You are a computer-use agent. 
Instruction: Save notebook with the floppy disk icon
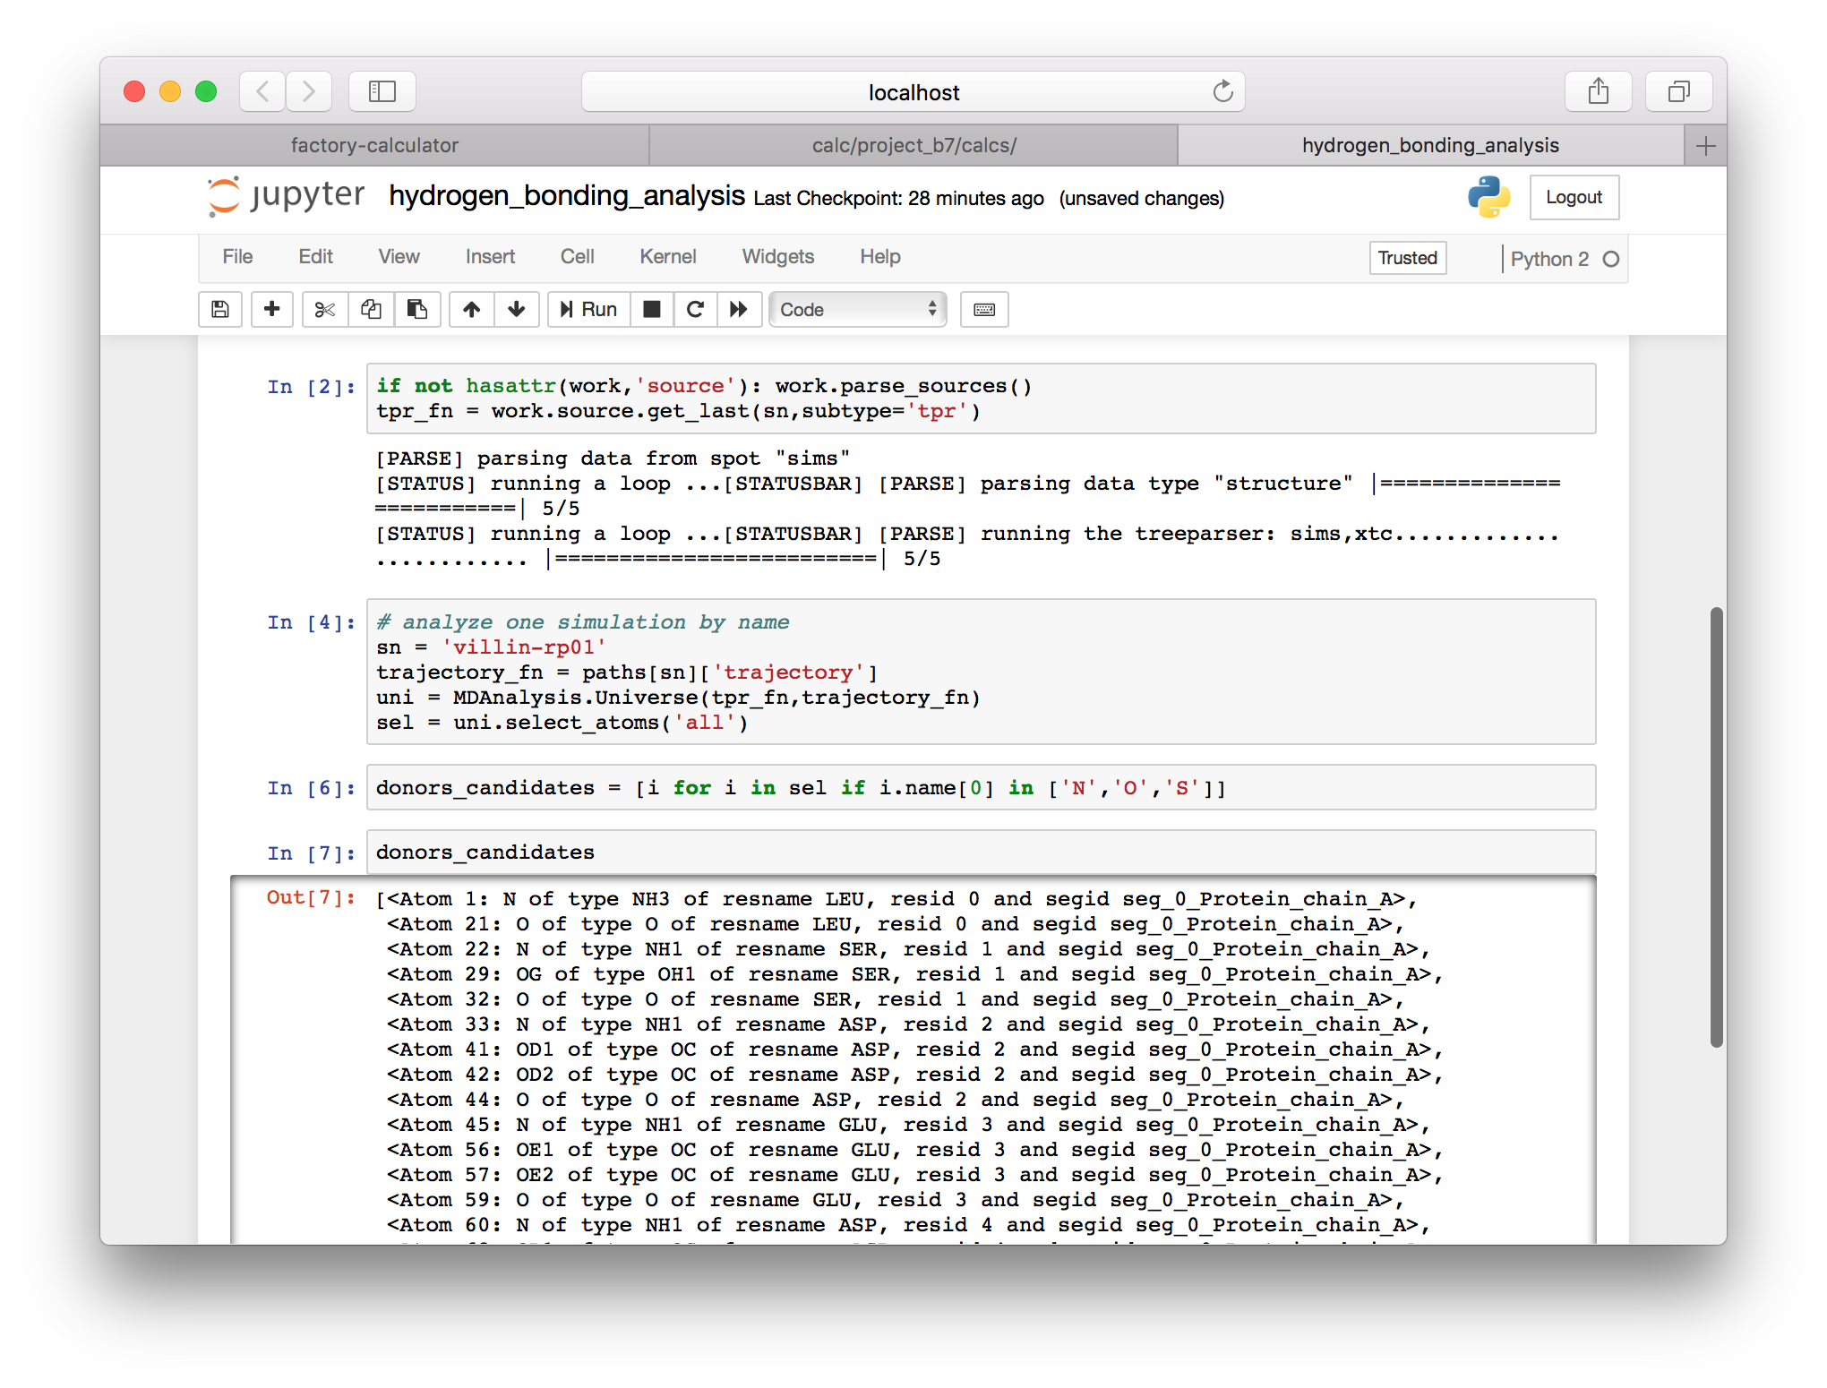pyautogui.click(x=220, y=309)
